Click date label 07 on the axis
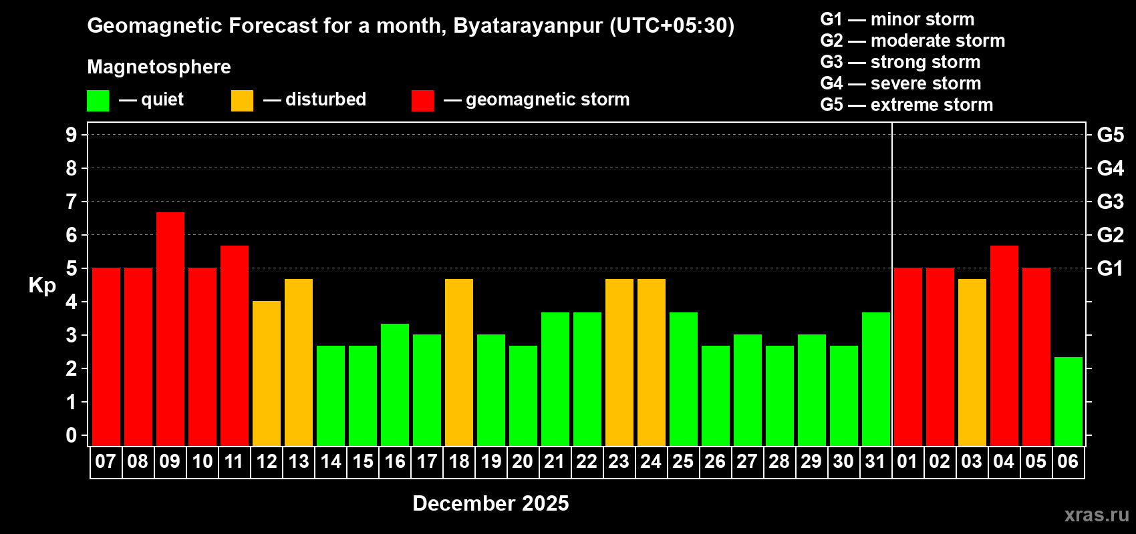 click(x=106, y=461)
